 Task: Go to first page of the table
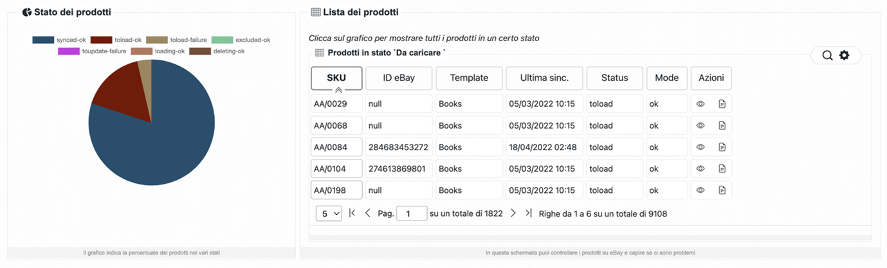(x=352, y=213)
